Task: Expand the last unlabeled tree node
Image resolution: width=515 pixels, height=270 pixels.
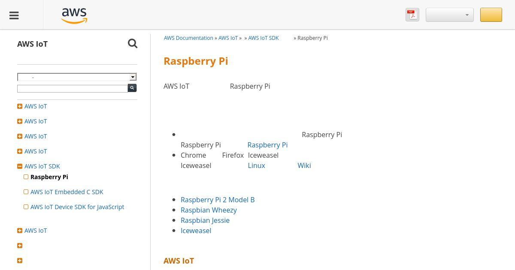Action: coord(20,261)
